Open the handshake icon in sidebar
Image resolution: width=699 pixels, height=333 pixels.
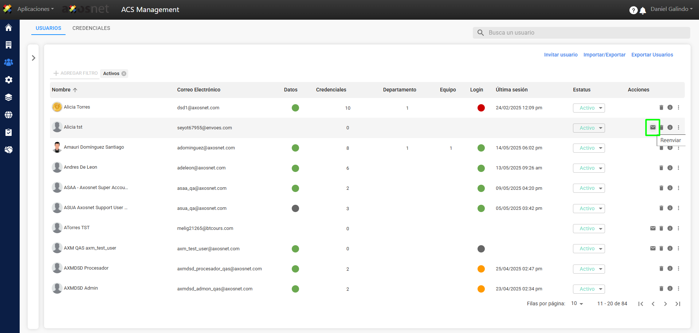coord(9,150)
